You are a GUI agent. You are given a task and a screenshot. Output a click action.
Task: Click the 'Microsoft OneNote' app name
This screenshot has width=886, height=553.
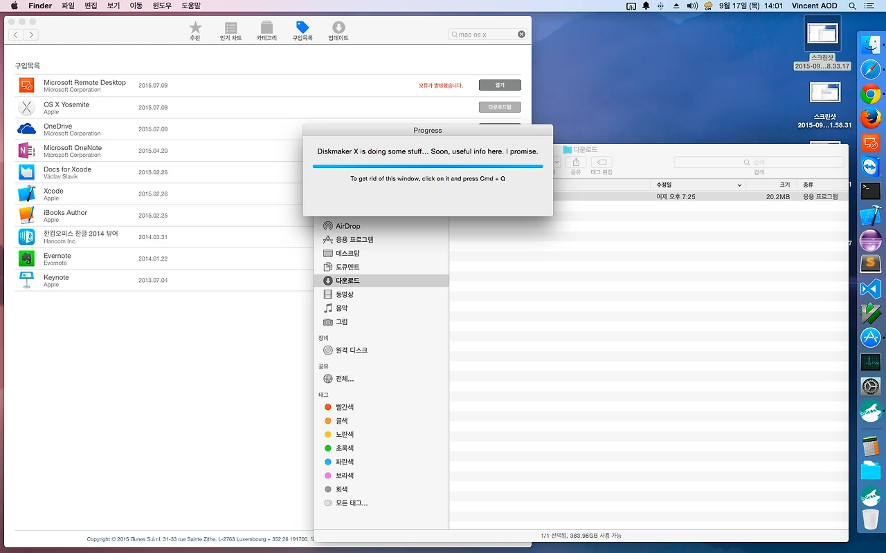tap(73, 148)
